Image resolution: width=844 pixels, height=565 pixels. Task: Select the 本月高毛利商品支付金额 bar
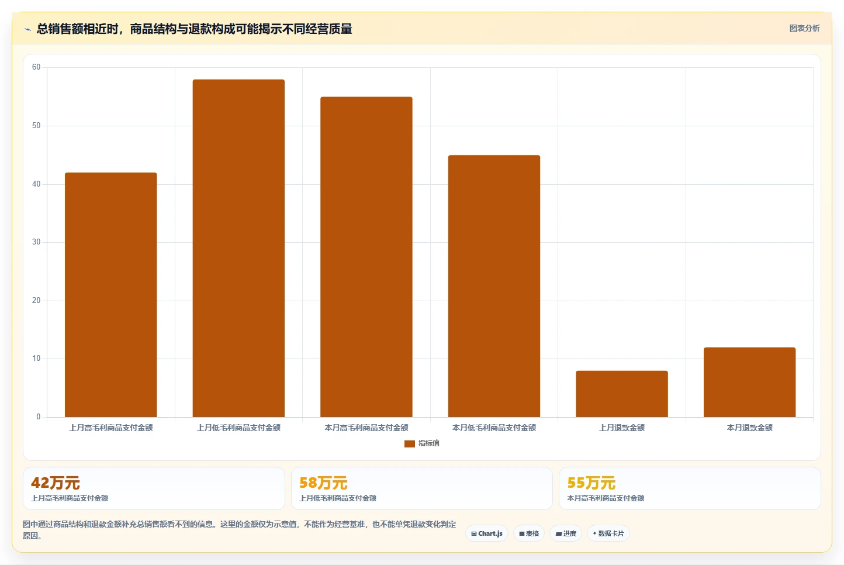click(366, 257)
